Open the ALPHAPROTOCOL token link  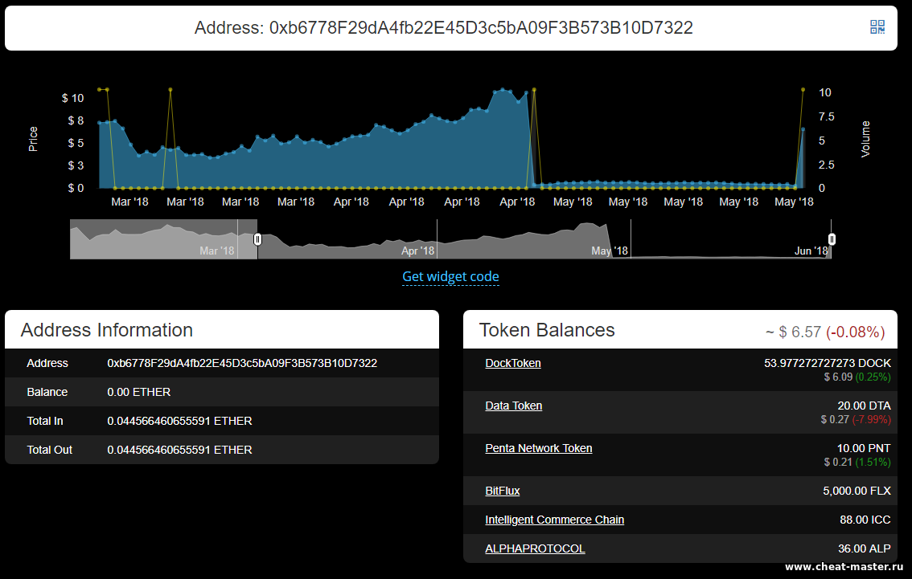[x=536, y=548]
